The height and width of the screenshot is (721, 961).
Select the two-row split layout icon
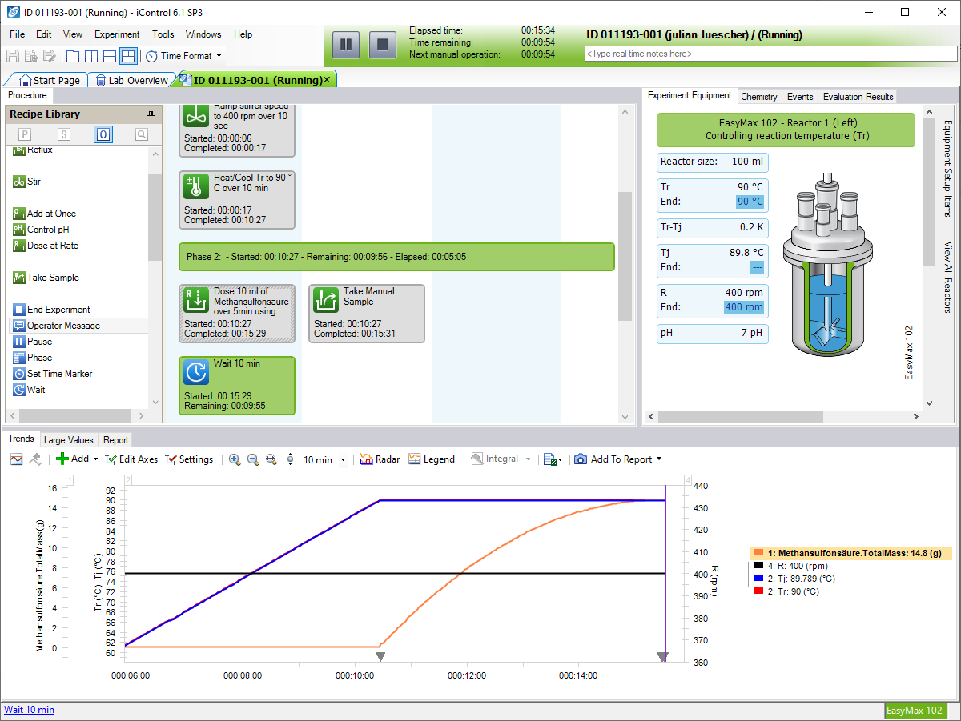pyautogui.click(x=110, y=56)
